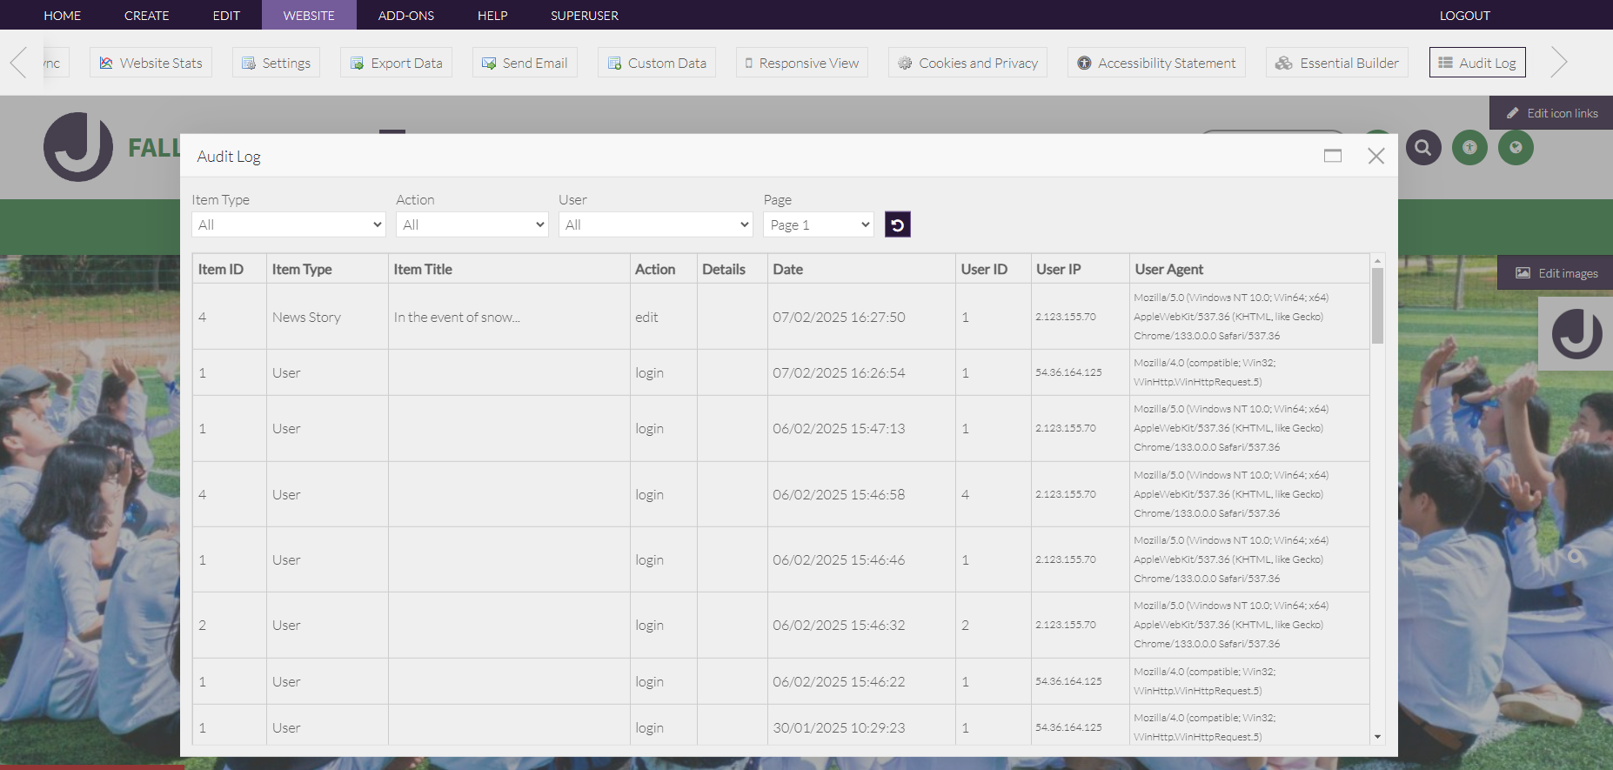The width and height of the screenshot is (1613, 770).
Task: Click the refresh button beside Page dropdown
Action: point(897,225)
